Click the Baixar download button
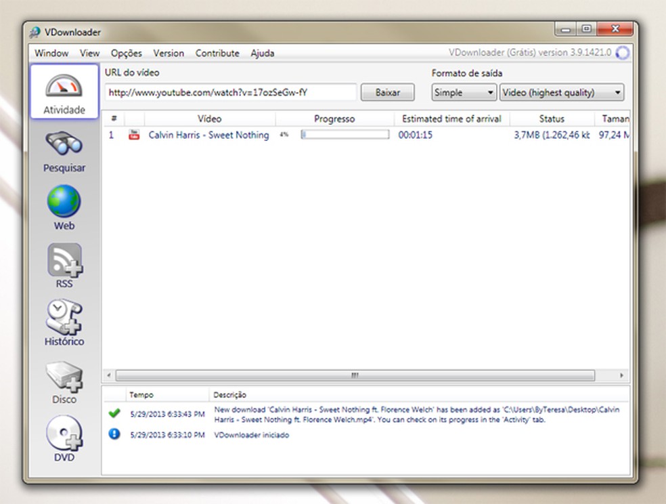The height and width of the screenshot is (504, 666). 387,93
